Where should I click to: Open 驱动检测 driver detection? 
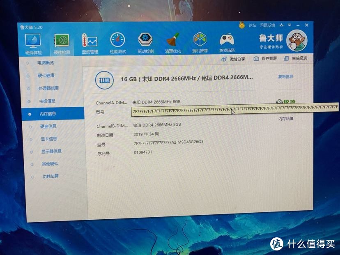tap(145, 43)
